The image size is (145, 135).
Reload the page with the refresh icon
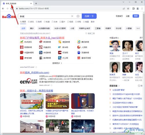(x=12, y=8)
